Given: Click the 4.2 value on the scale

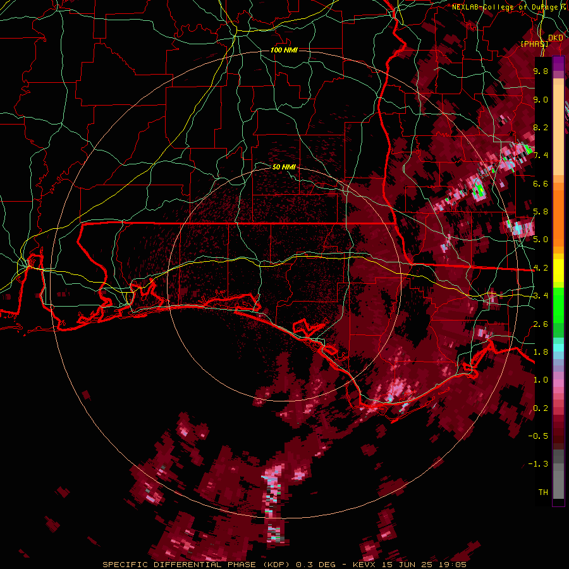Looking at the screenshot, I should [541, 268].
